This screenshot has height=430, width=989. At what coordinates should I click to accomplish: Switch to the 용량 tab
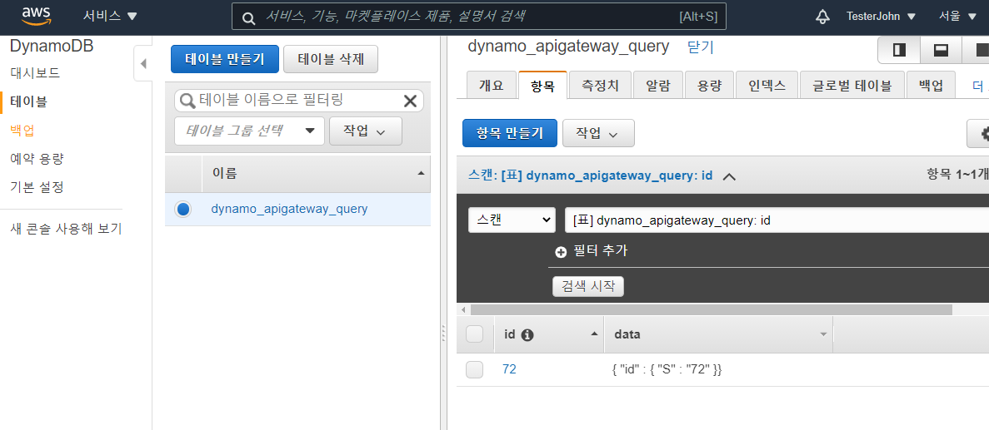710,86
